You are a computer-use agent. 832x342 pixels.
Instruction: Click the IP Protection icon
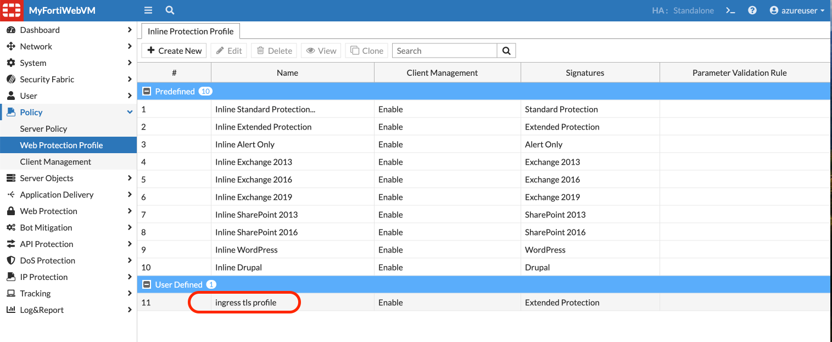coord(11,277)
